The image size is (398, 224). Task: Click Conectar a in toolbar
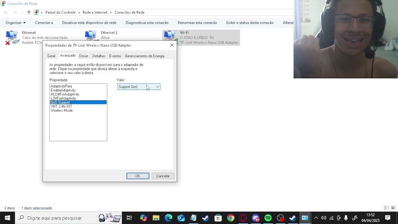tap(44, 23)
